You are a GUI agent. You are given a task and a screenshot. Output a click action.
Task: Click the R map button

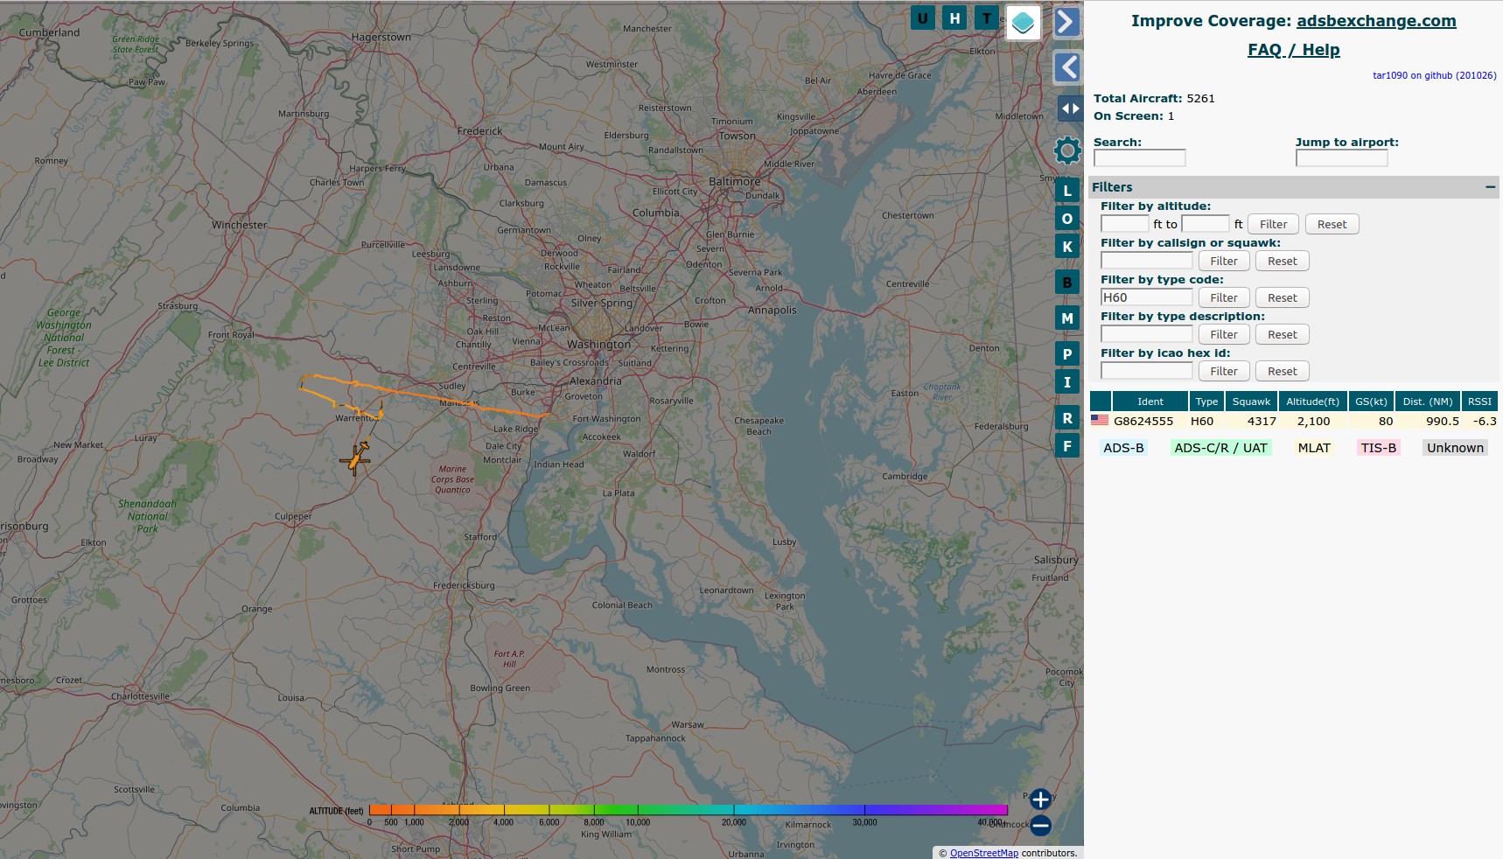pos(1066,418)
